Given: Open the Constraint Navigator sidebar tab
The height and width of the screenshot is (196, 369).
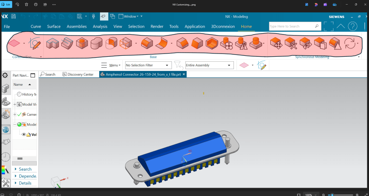Looking at the screenshot, I should [x=6, y=115].
